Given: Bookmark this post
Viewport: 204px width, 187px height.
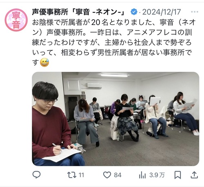Looking at the screenshot, I should tap(178, 175).
